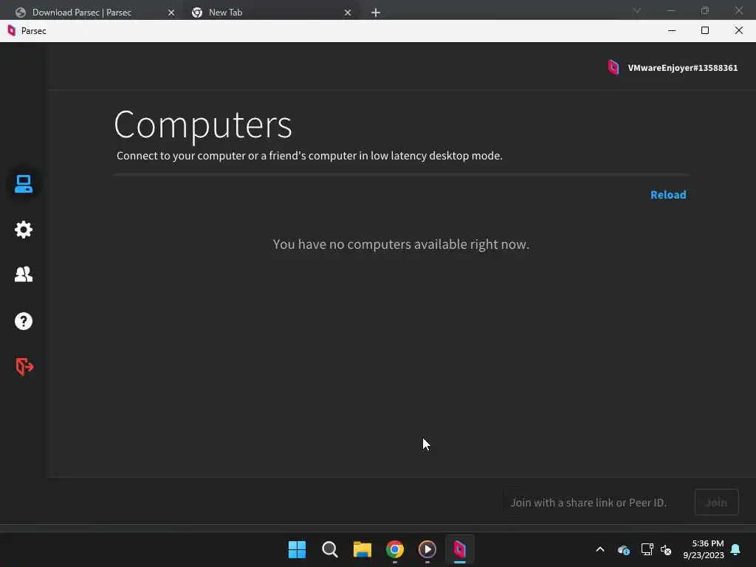
Task: Open the network display tray icon
Action: pyautogui.click(x=647, y=549)
